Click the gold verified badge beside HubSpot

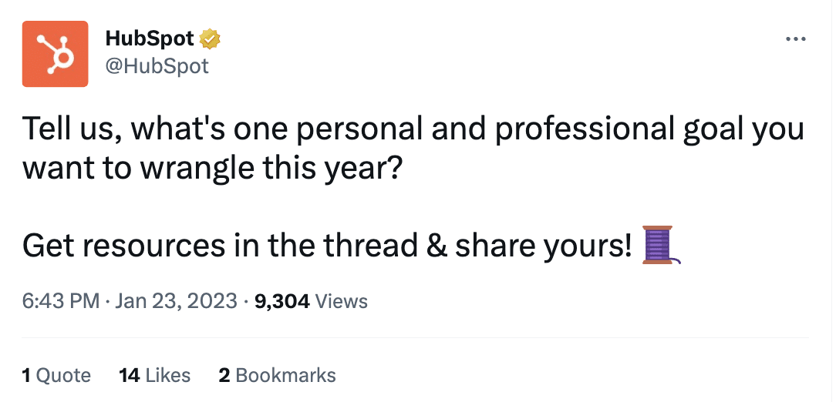tap(210, 39)
